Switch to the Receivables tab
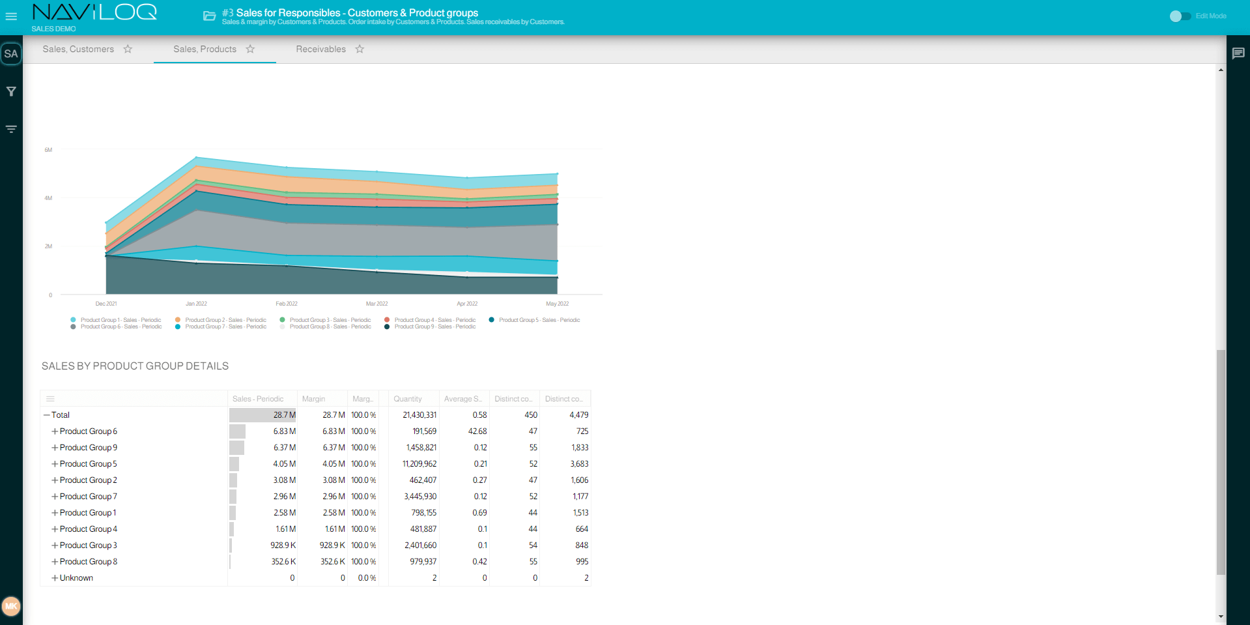This screenshot has height=625, width=1250. coord(320,49)
